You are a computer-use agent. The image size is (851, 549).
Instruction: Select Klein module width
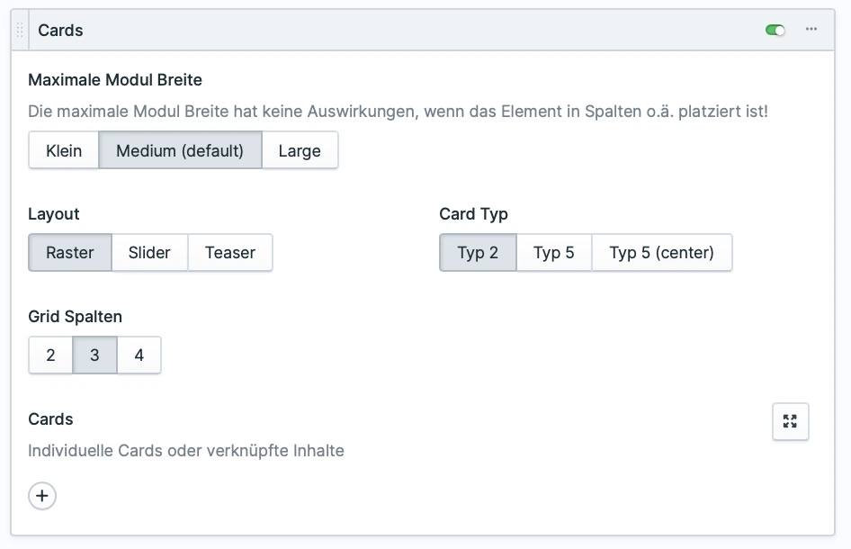64,150
